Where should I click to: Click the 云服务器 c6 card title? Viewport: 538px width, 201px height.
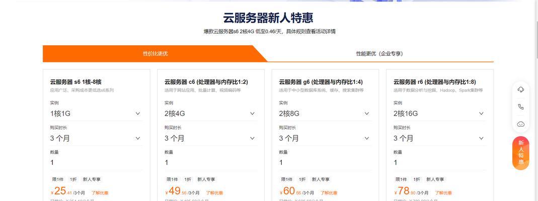point(206,82)
